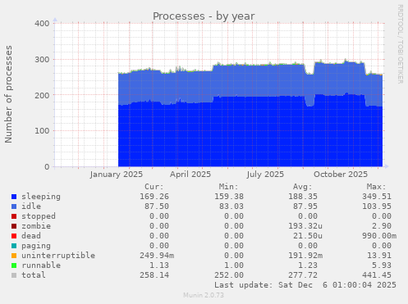
Task: Select the 'uninterruptible' legend label
Action: [x=58, y=256]
